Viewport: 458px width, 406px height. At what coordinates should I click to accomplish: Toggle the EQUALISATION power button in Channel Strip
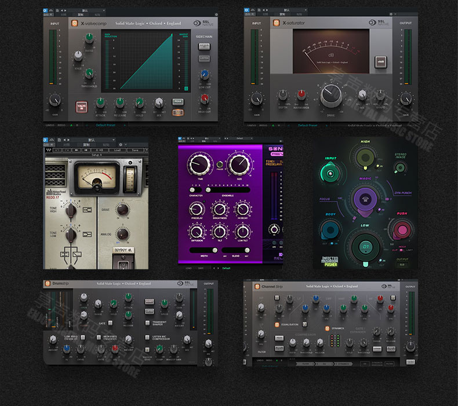coord(277,324)
